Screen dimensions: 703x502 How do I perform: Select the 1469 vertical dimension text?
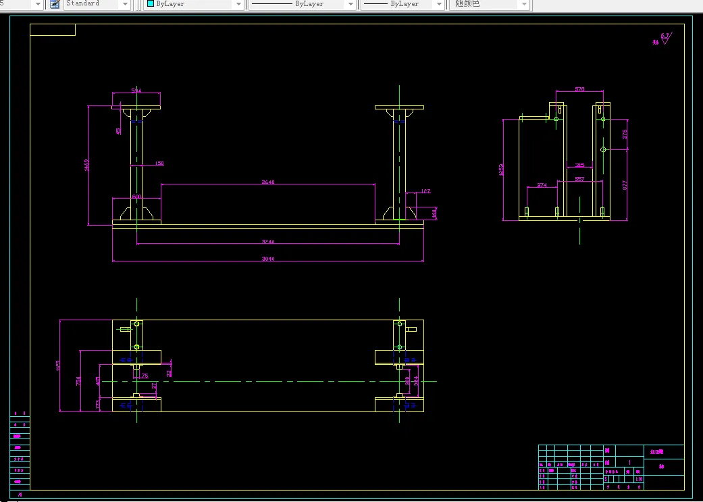pyautogui.click(x=86, y=165)
